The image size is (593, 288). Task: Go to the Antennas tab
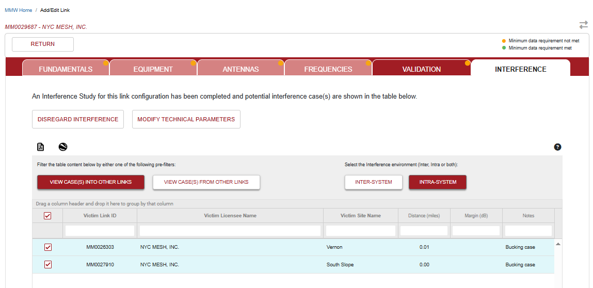(241, 69)
